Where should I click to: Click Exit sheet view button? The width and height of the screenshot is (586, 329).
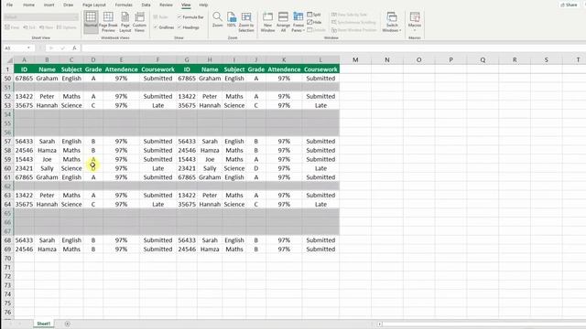(29, 27)
